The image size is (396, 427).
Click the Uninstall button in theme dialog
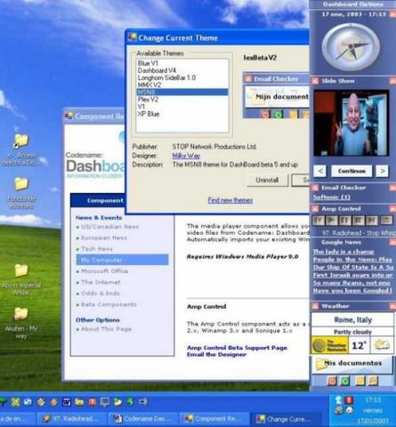[267, 180]
